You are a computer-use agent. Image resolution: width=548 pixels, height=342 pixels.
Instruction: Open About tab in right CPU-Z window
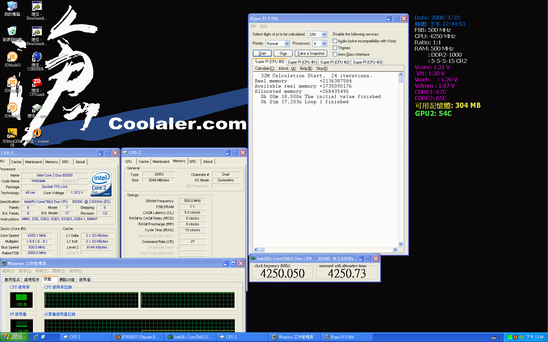(208, 162)
